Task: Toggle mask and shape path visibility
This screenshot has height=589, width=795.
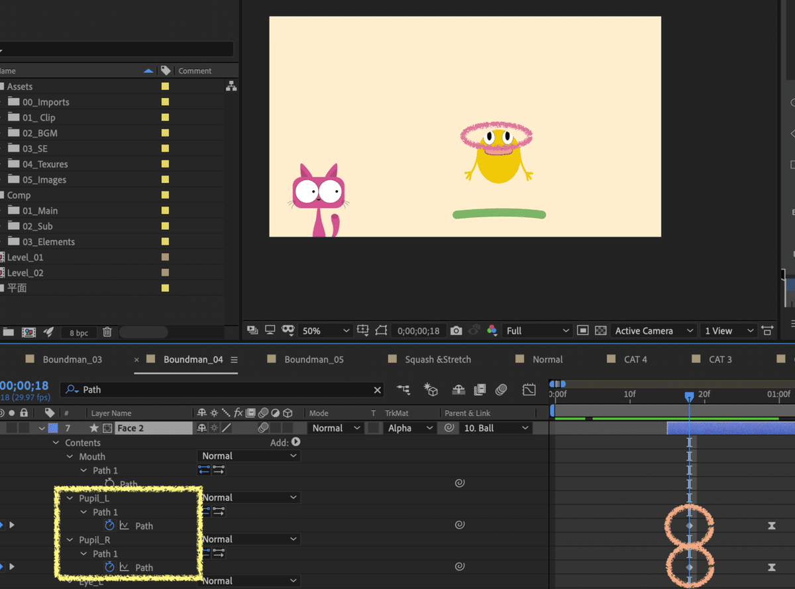Action: [381, 331]
